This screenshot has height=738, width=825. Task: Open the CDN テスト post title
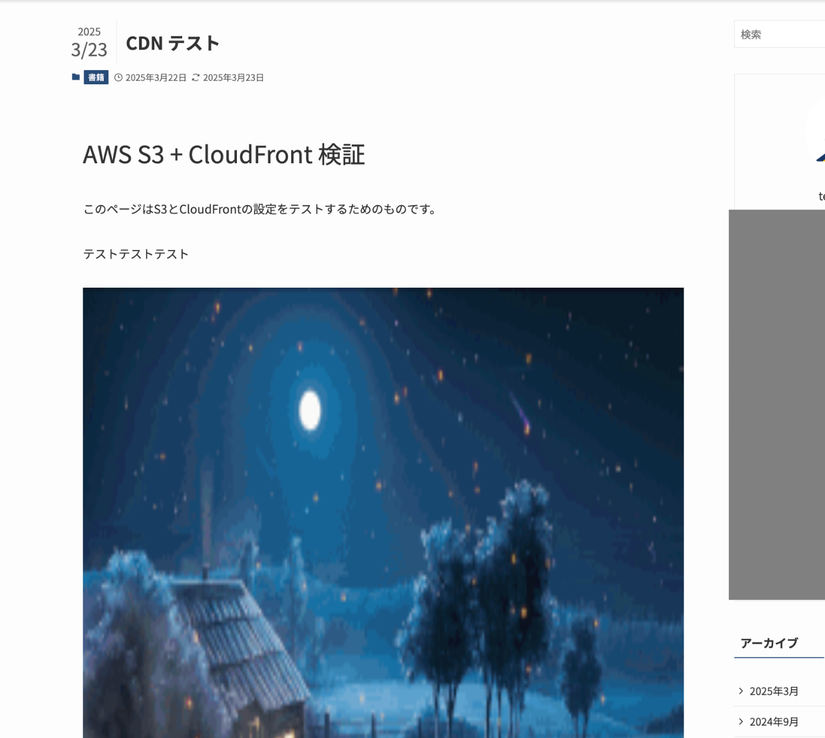173,43
